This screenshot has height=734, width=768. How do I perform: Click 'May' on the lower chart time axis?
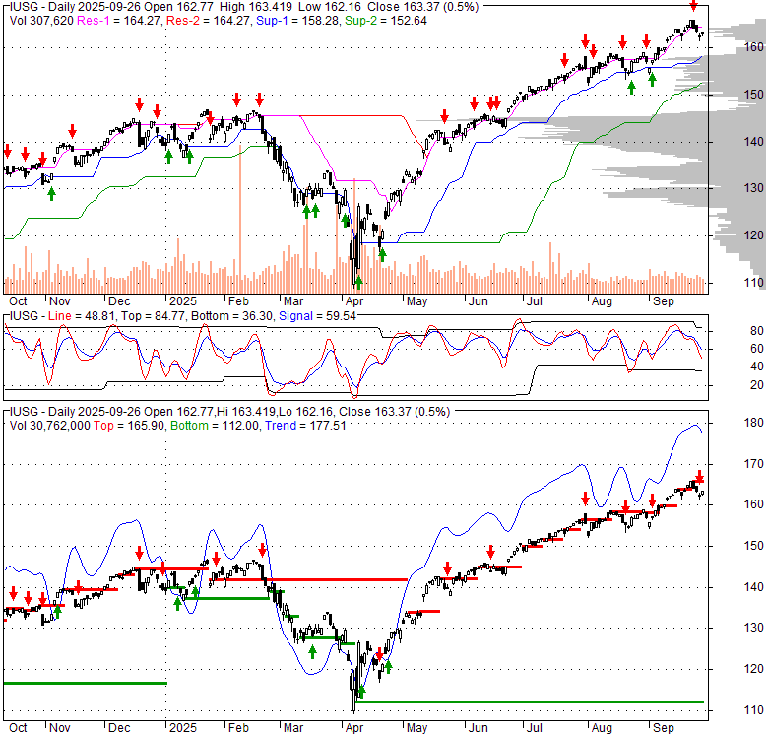pyautogui.click(x=416, y=728)
